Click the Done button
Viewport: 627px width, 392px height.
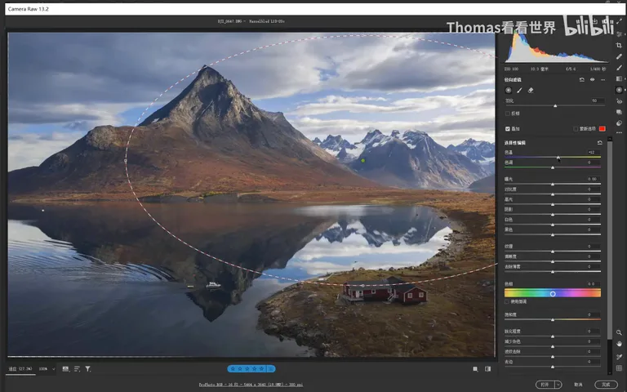coord(607,385)
